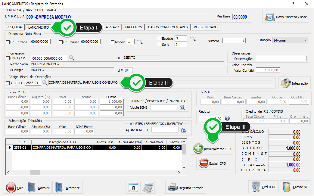Enable the Dt. Entrada checkbox

(x=8, y=42)
